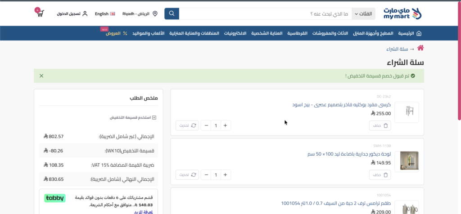461x214 pixels.
Task: Click سلة الشراء breadcrumb link
Action: click(397, 49)
